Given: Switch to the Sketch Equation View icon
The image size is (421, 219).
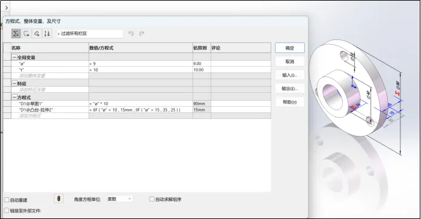Looking at the screenshot, I should pyautogui.click(x=26, y=33).
